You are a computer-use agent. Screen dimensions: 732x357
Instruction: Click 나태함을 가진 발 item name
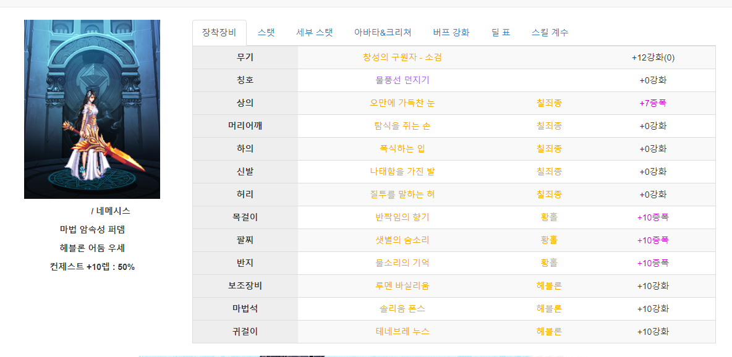(x=402, y=172)
